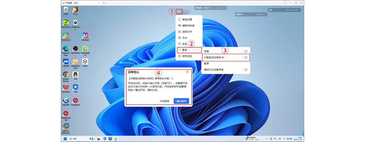
Task: Enable the AI智能远控报告 switch
Action: pos(245,57)
